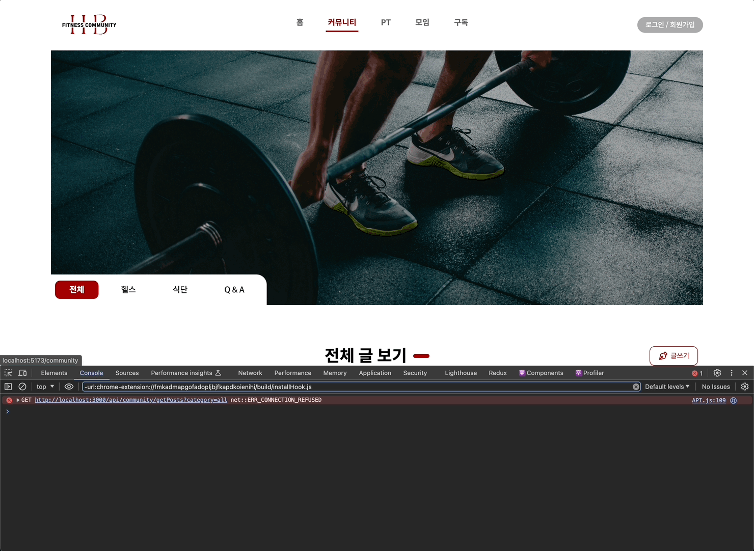
Task: Open DevTools main settings gear
Action: [717, 373]
